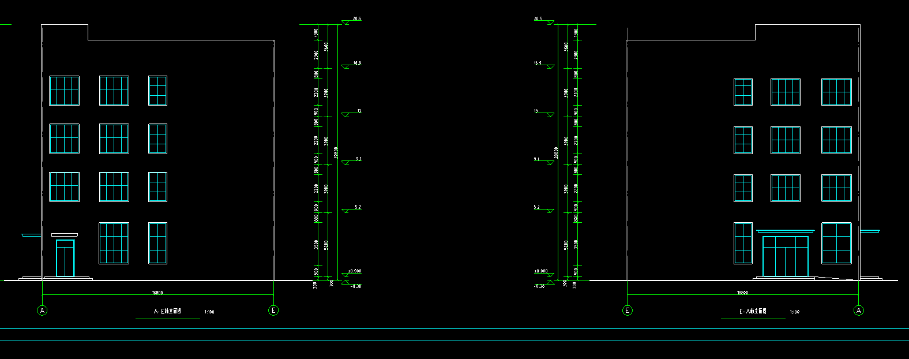Click the 18800 dimension under the E-A elevation
Screen dimensions: 909x359
click(743, 293)
